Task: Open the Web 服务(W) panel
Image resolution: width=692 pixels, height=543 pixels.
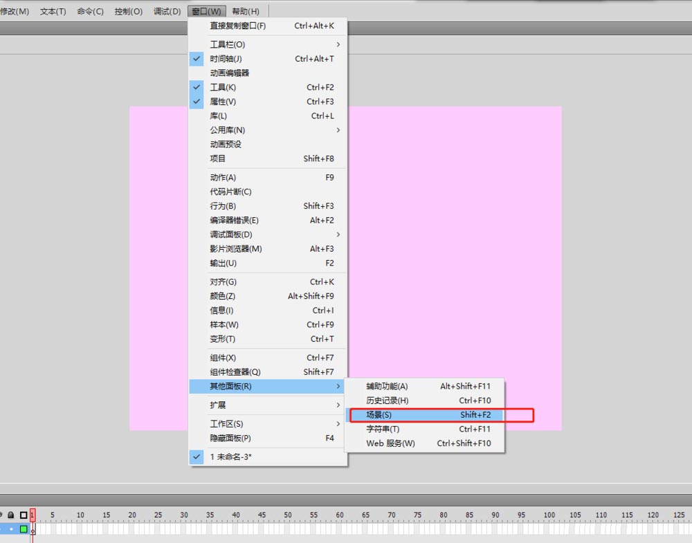Action: click(424, 443)
